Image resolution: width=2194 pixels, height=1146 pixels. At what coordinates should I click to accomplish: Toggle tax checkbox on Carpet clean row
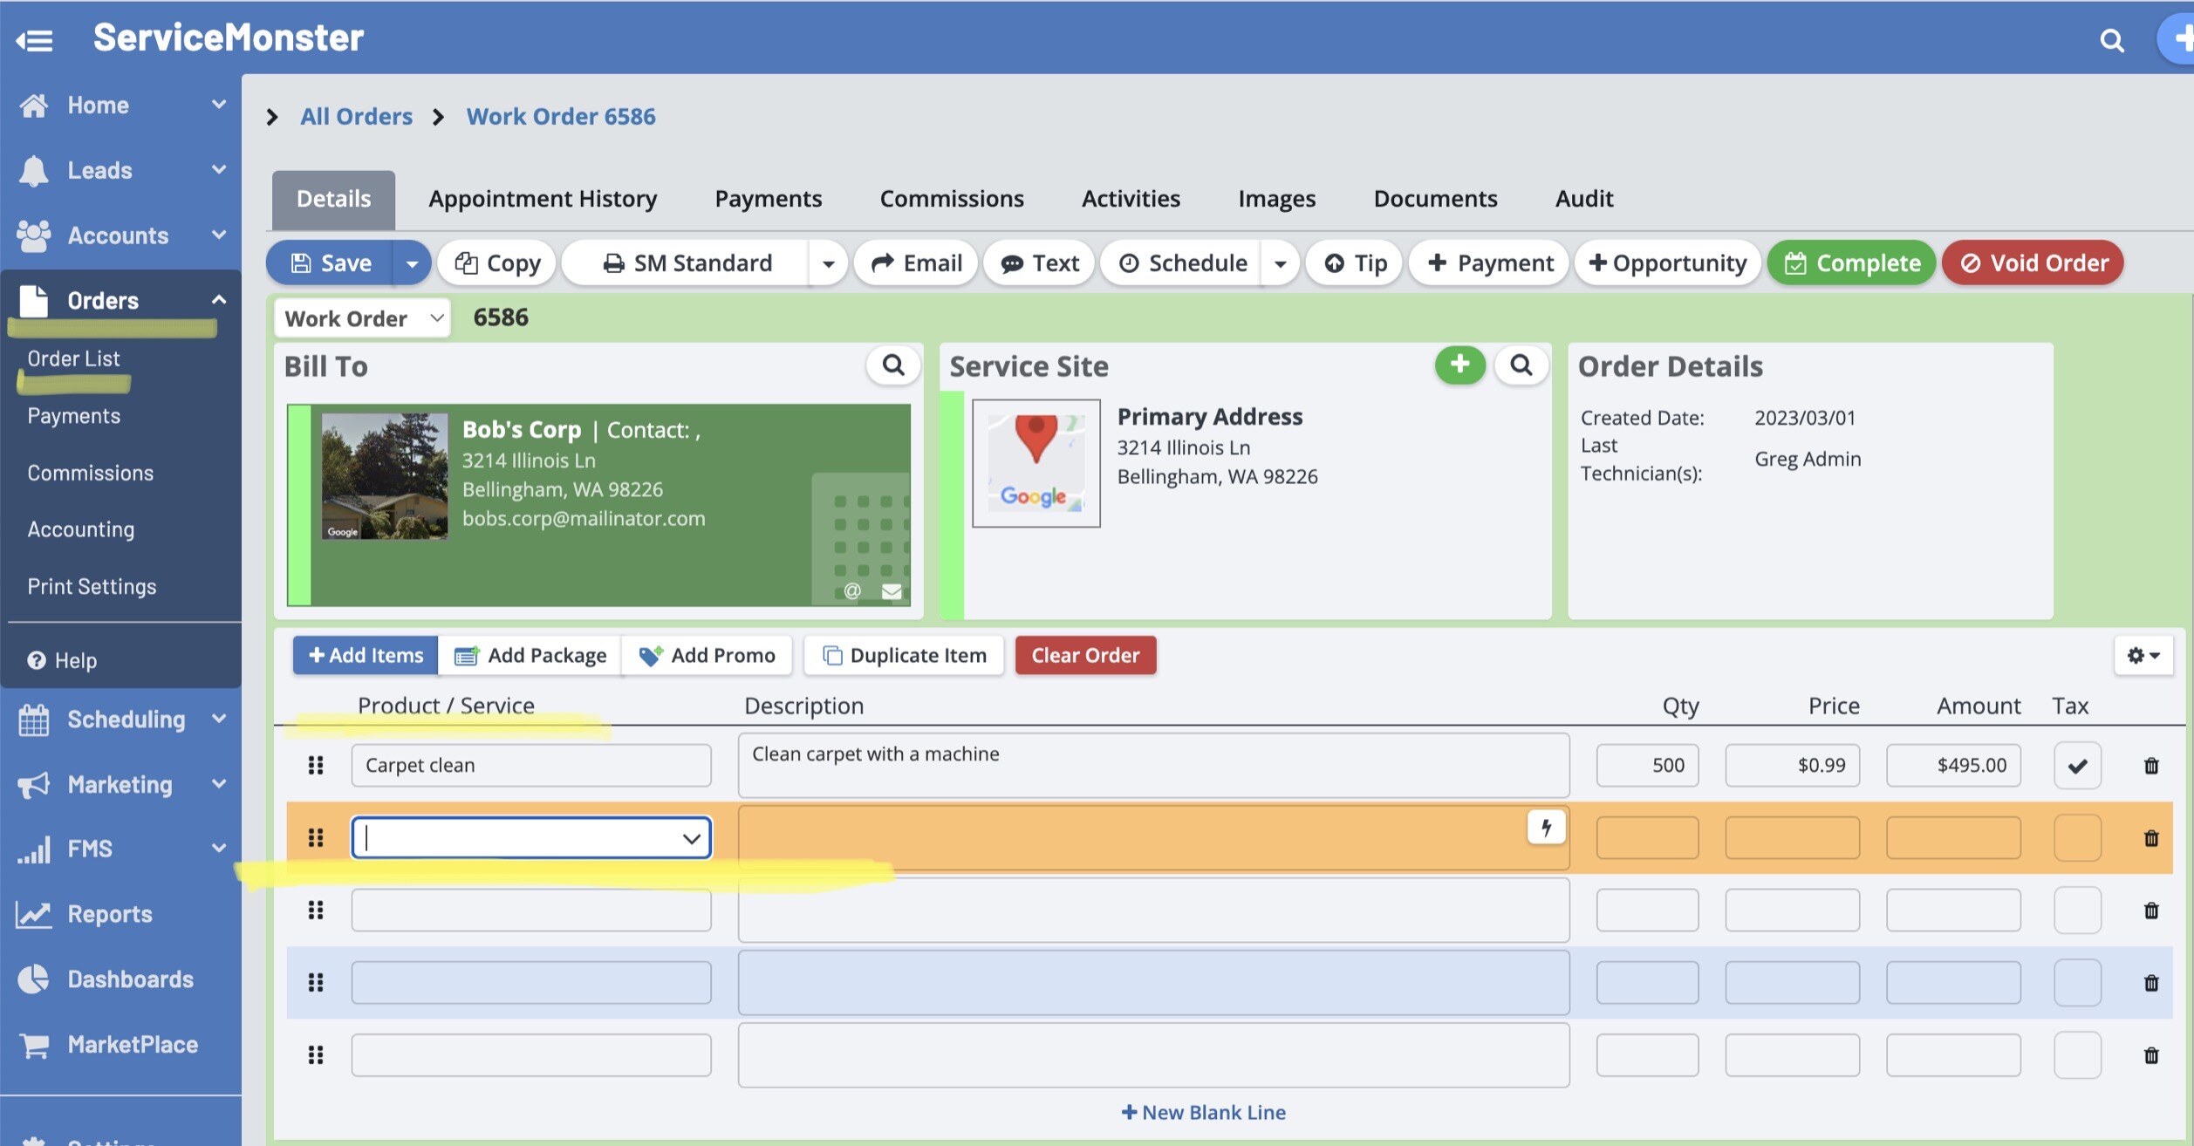(2077, 766)
